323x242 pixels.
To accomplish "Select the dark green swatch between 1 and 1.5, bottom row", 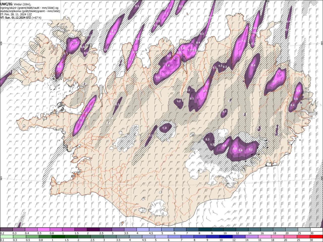I will click(58, 236).
